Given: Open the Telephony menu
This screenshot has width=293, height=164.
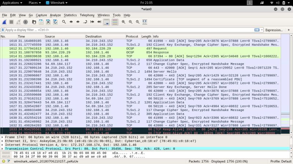Looking at the screenshot, I should point(87,15).
